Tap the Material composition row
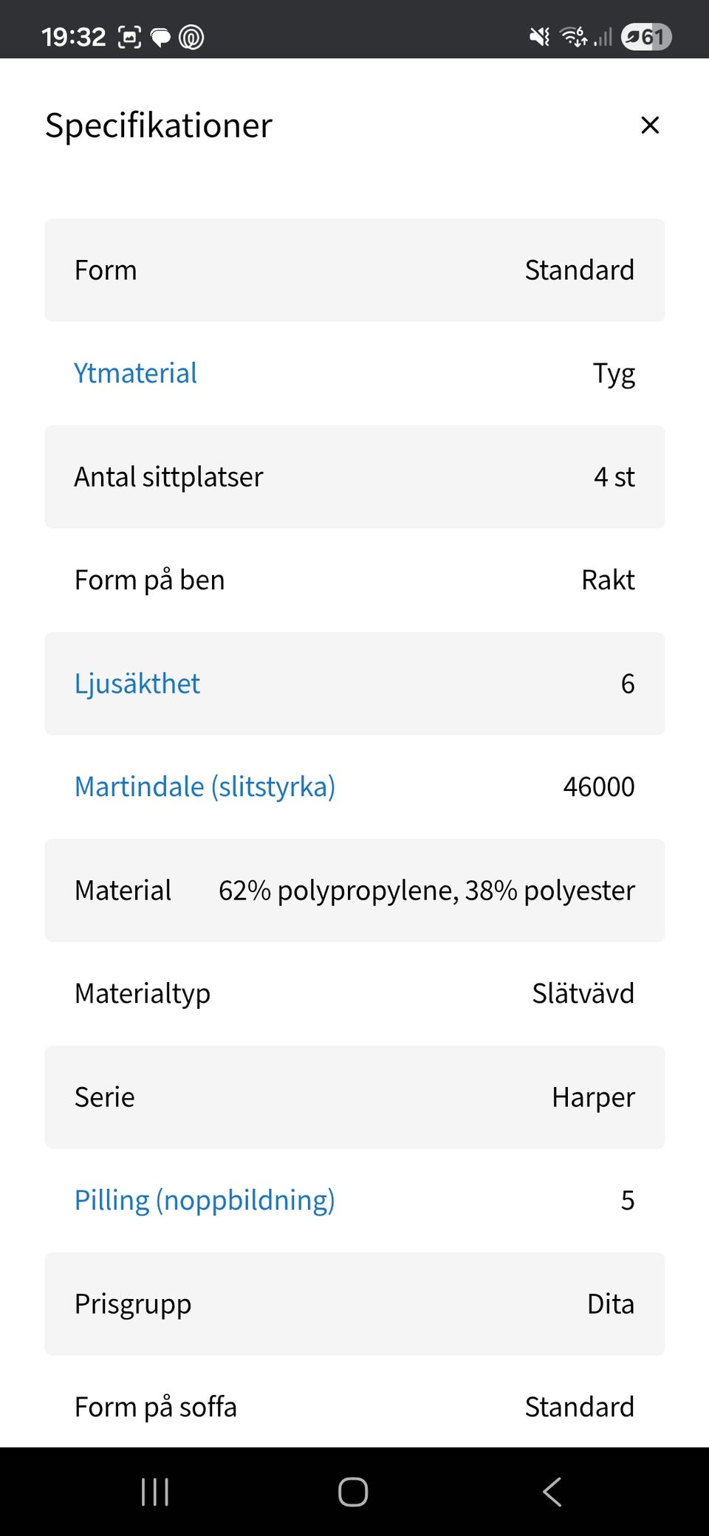The image size is (709, 1536). 354,891
